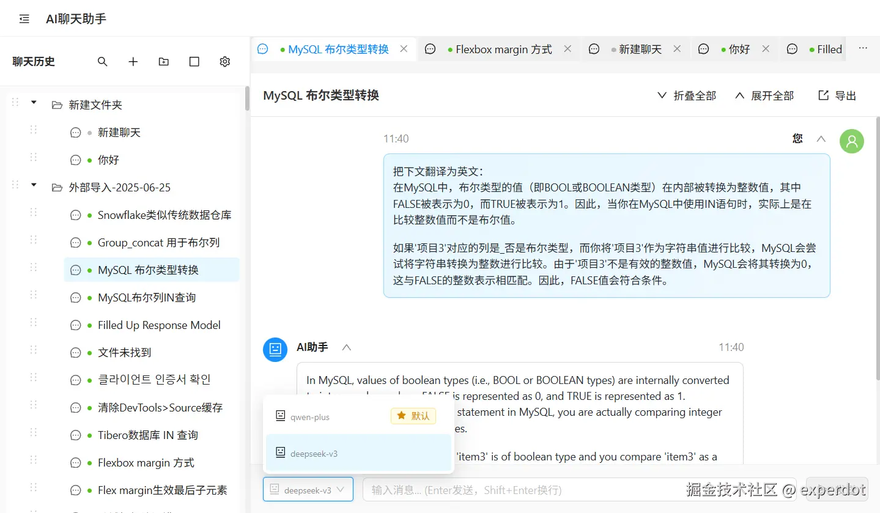880x513 pixels.
Task: Click the multi-select square icon in the sidebar toolbar
Action: [194, 61]
